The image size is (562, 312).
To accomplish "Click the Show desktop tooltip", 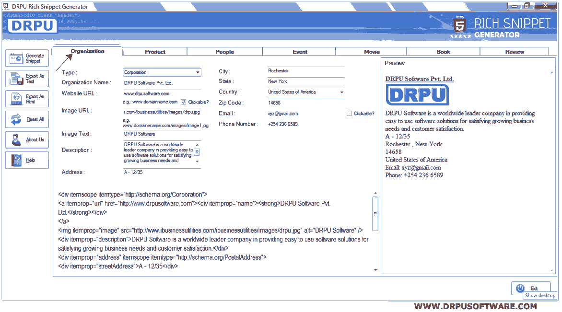I will pos(540,296).
